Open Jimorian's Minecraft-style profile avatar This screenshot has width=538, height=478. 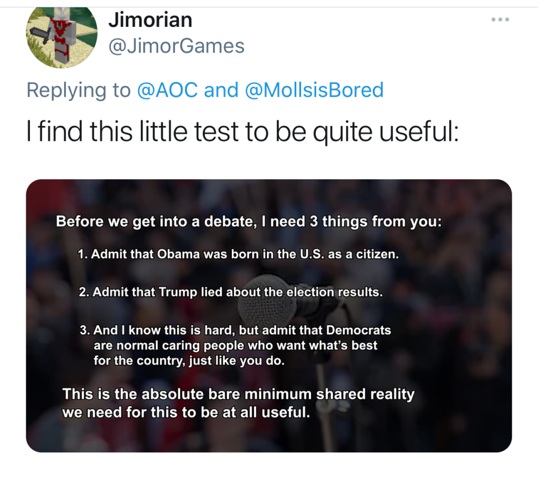(x=62, y=36)
